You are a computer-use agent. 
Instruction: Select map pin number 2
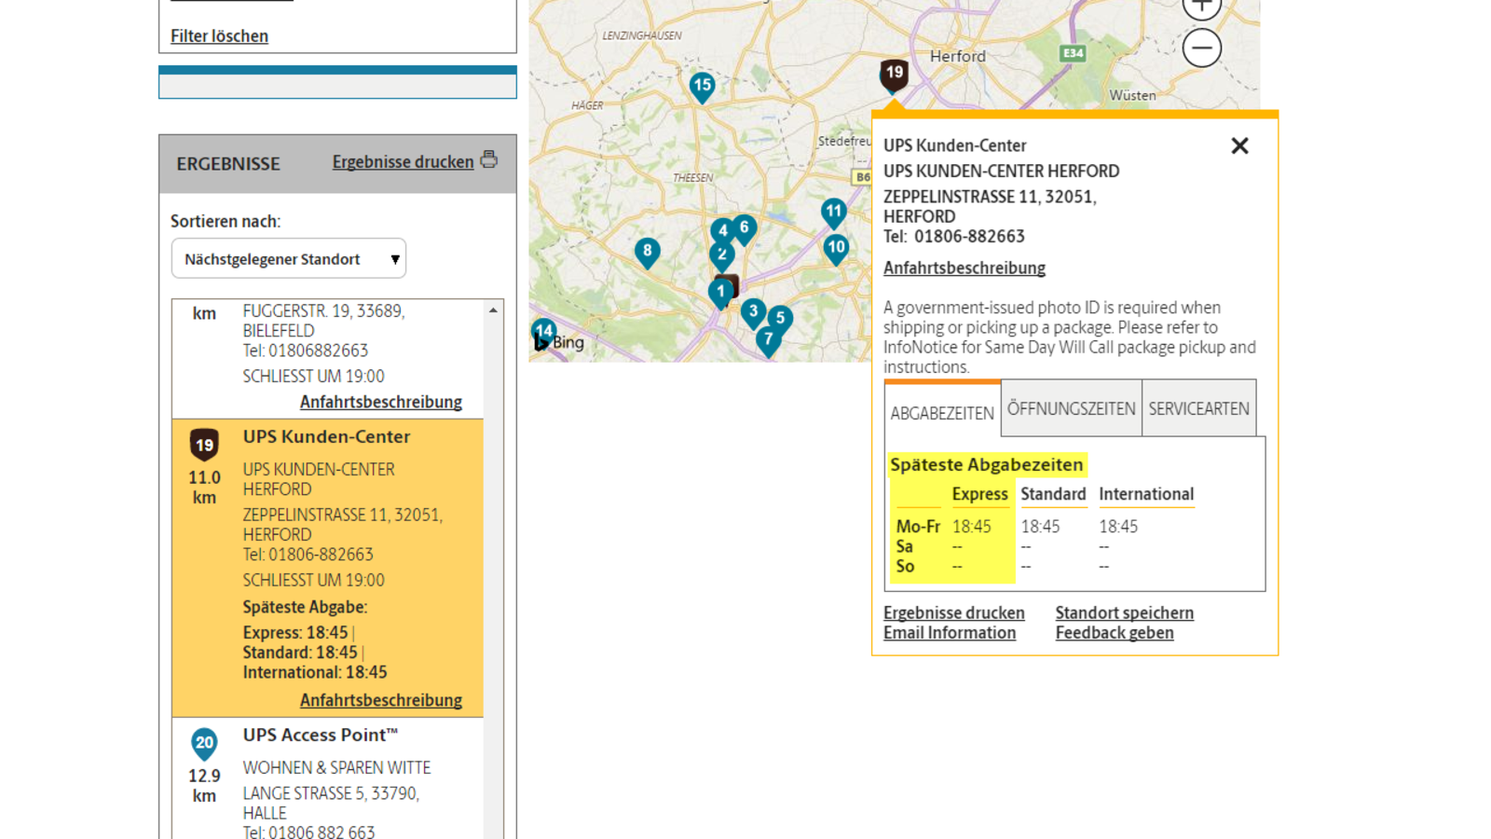pyautogui.click(x=721, y=255)
